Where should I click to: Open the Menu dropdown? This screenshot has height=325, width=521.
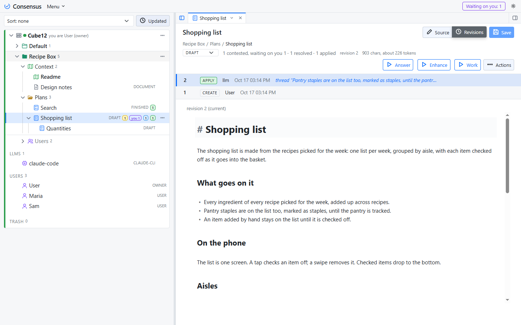[56, 6]
